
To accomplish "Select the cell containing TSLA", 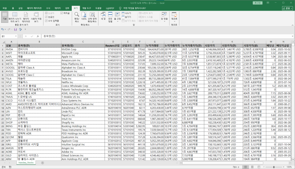I will click(x=11, y=78).
